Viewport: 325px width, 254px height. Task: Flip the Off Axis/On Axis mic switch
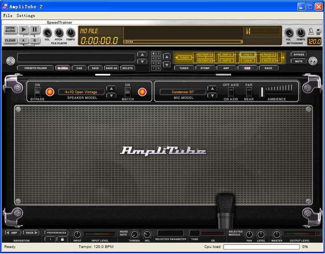point(231,92)
